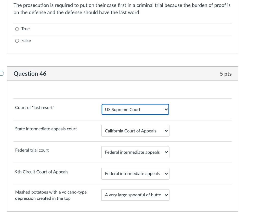Click the 'State intermediate appeals court' prompt
The image size is (261, 217).
coord(46,129)
